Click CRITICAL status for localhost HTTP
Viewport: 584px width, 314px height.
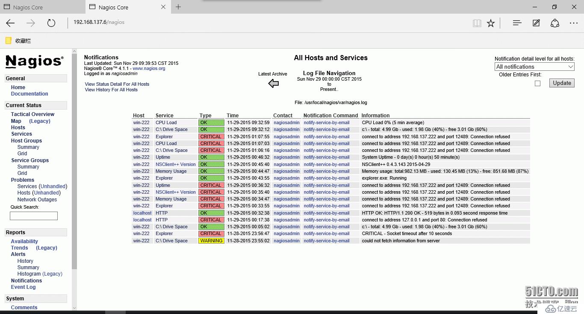[211, 220]
